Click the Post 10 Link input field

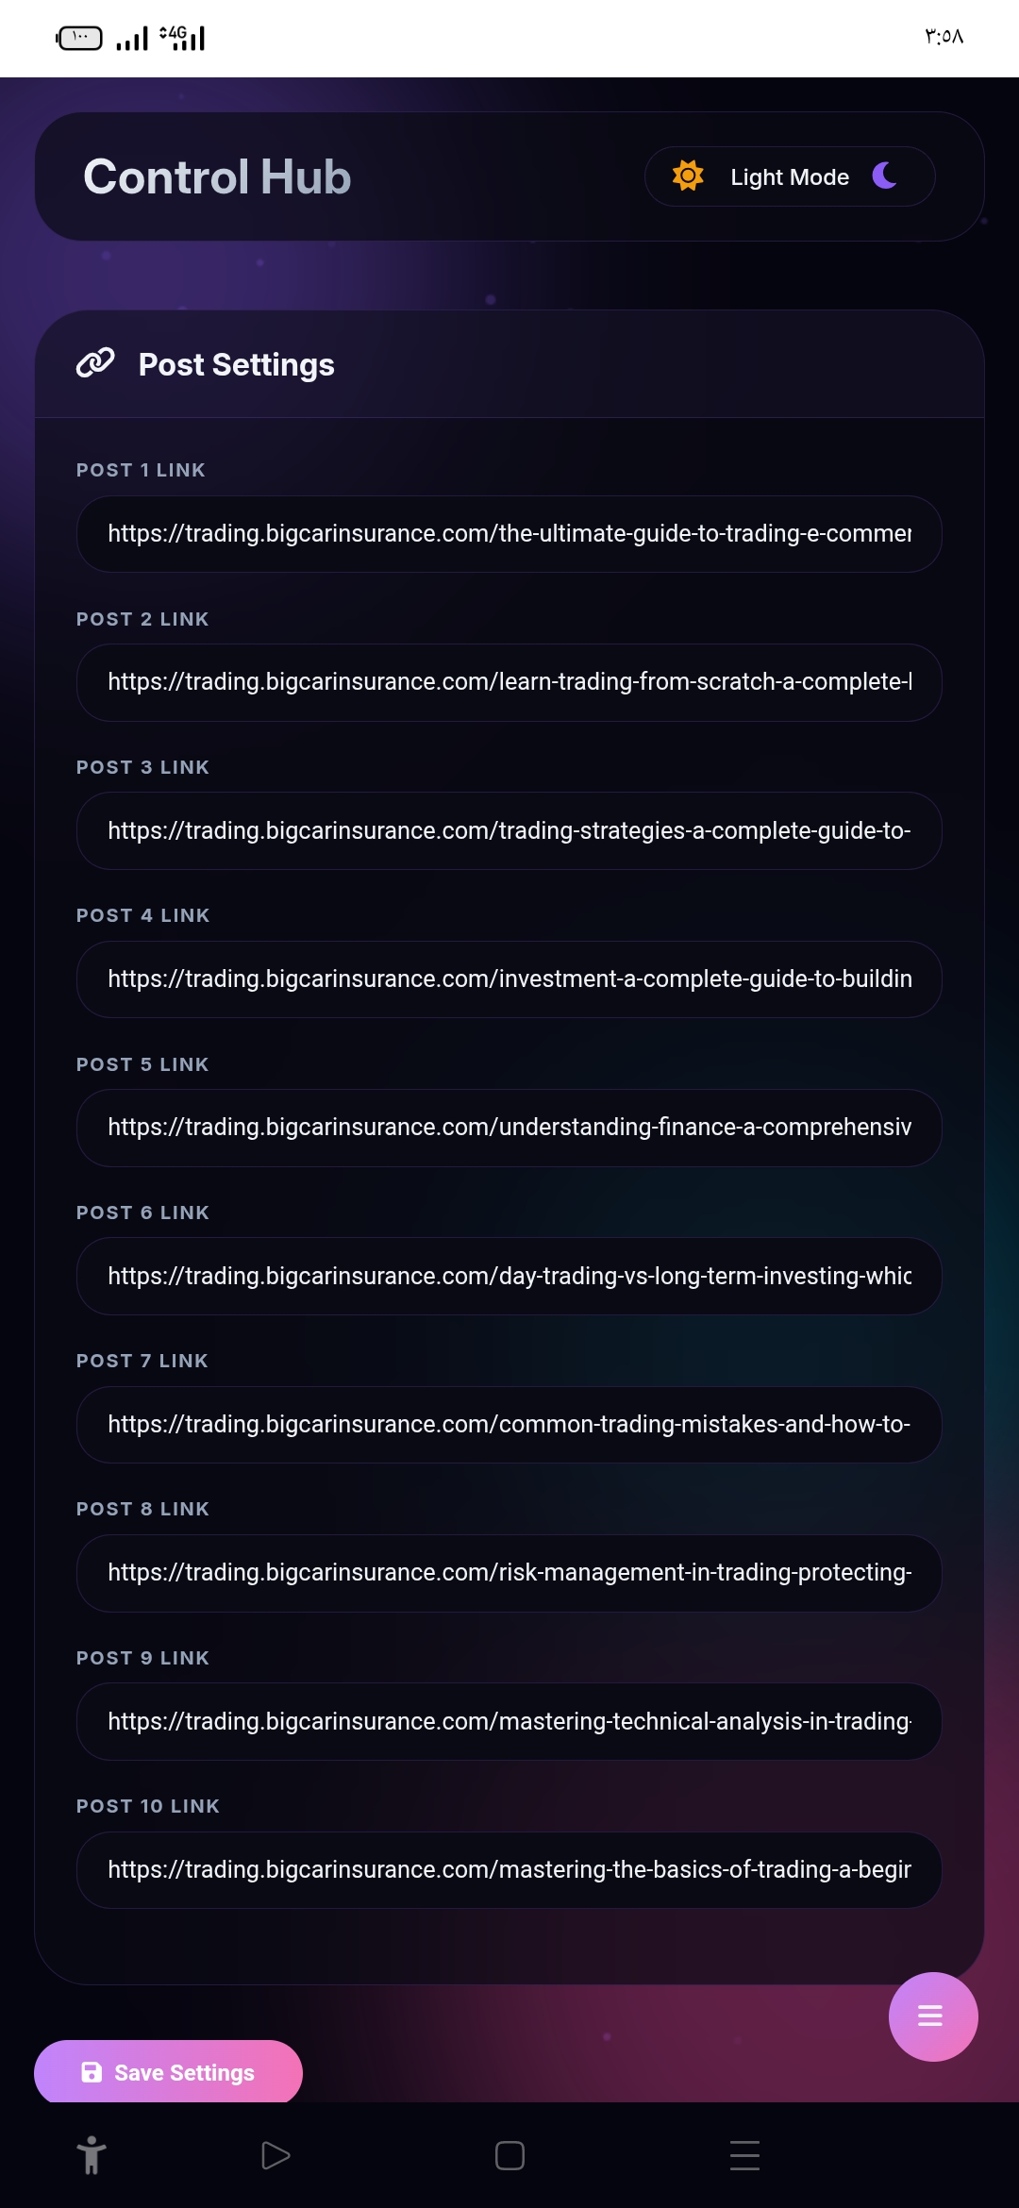tap(509, 1869)
